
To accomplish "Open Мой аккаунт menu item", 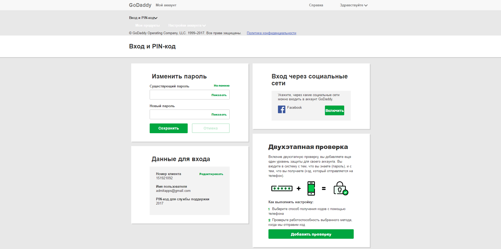I will click(166, 5).
